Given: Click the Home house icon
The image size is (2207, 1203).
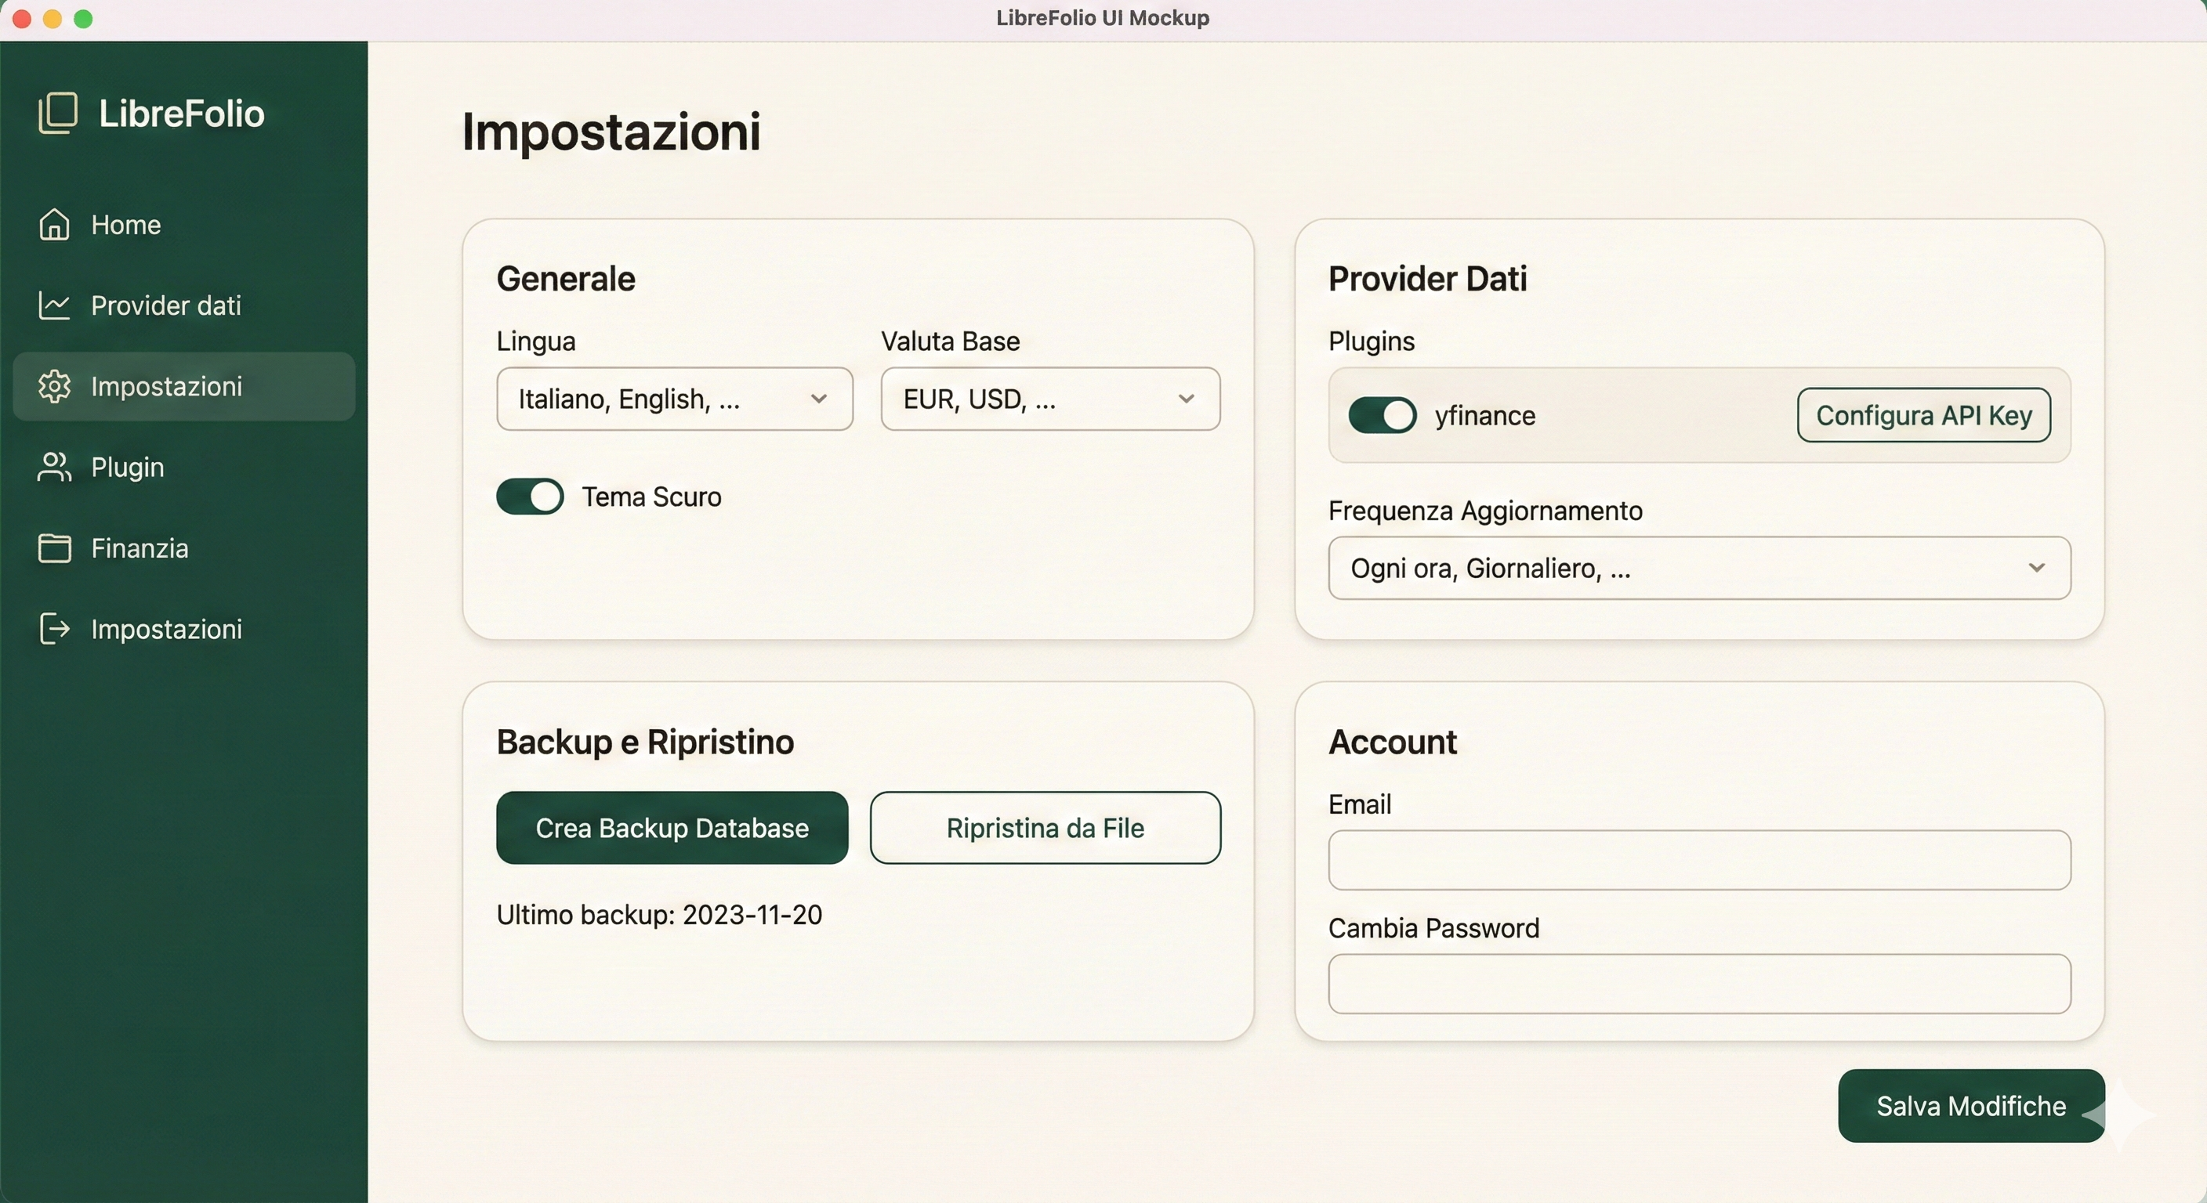Looking at the screenshot, I should pyautogui.click(x=54, y=224).
